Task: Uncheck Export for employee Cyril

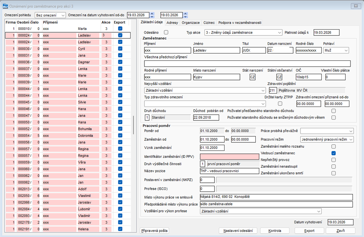Action: click(x=120, y=49)
